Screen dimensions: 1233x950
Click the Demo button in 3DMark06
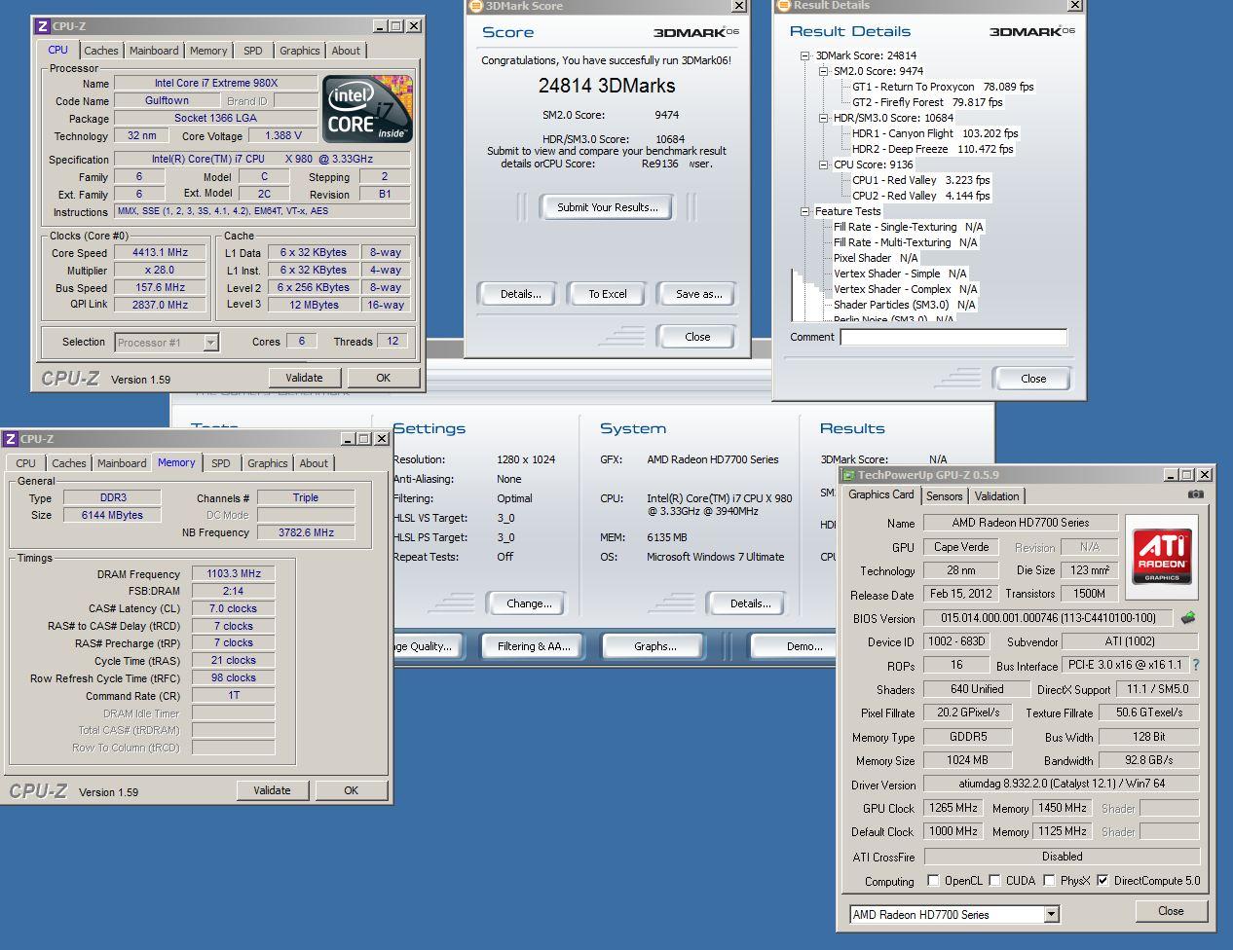794,645
